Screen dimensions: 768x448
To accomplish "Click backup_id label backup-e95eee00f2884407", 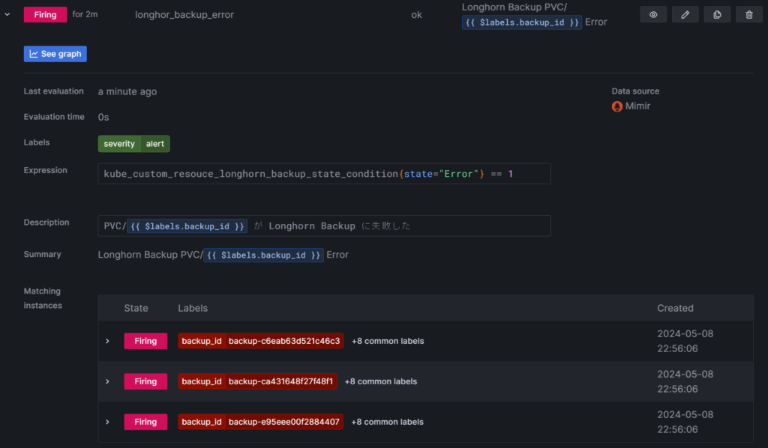I will (260, 422).
